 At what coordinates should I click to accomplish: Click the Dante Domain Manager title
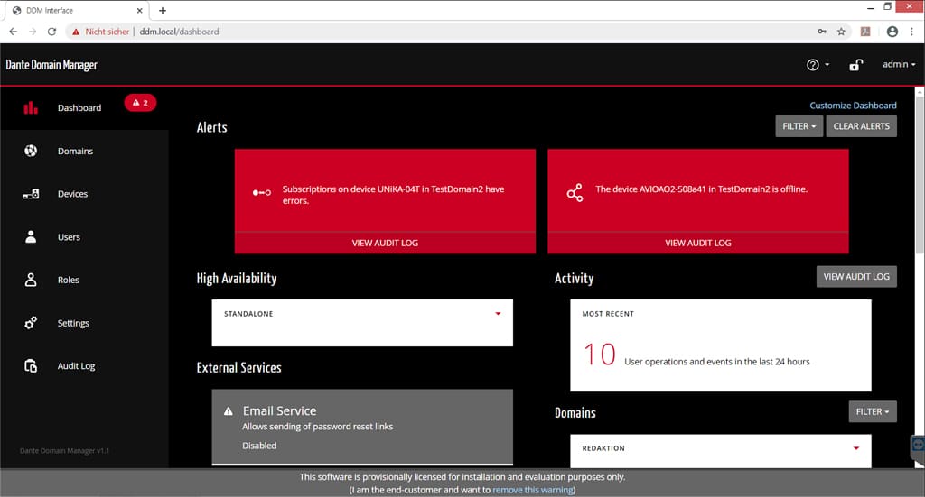(x=51, y=65)
